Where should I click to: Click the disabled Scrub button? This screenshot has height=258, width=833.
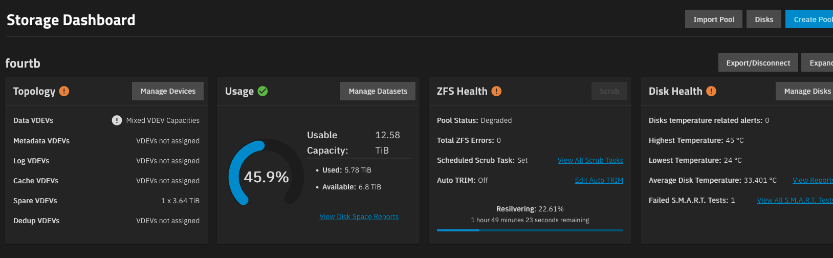[x=609, y=91]
